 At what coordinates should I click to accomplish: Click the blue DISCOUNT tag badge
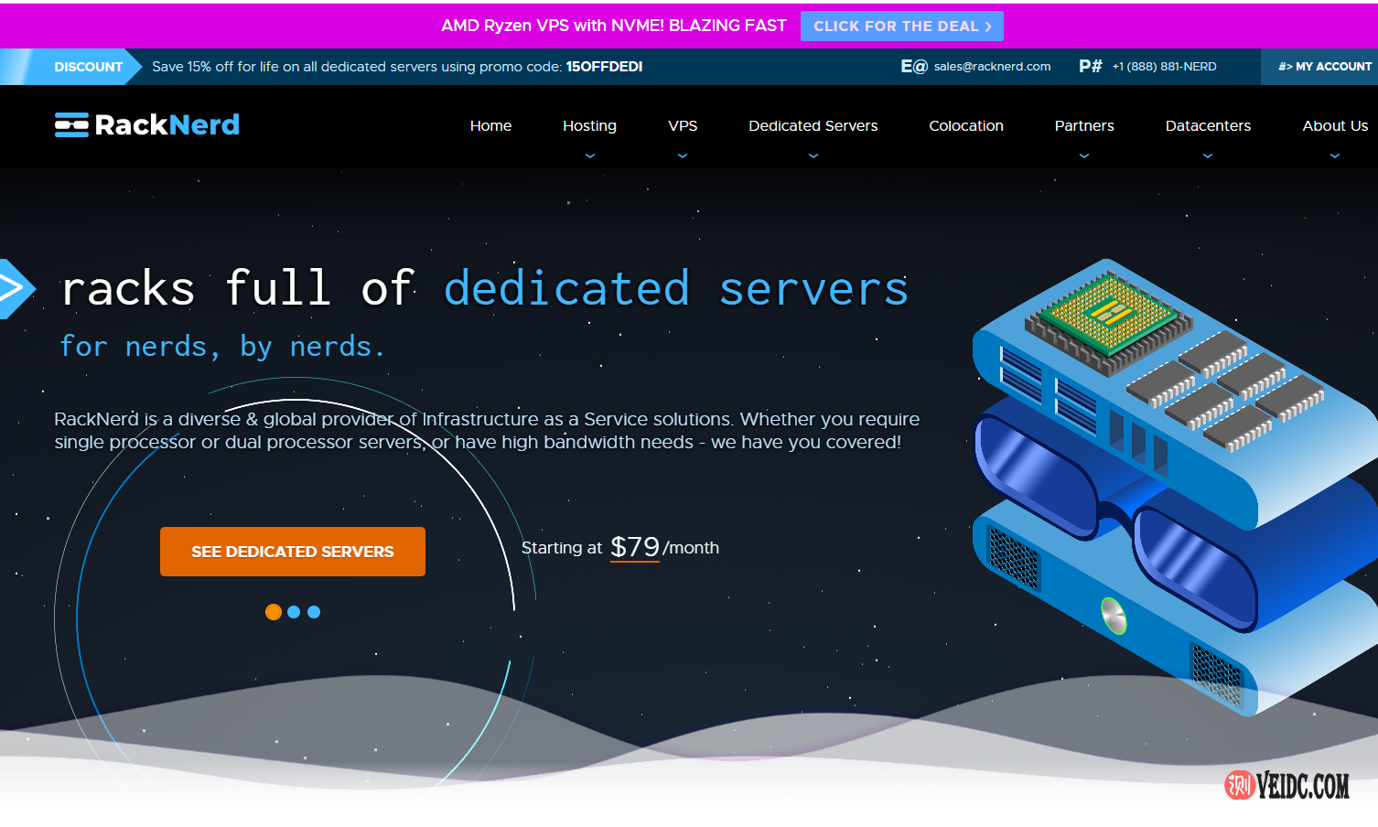pos(88,67)
